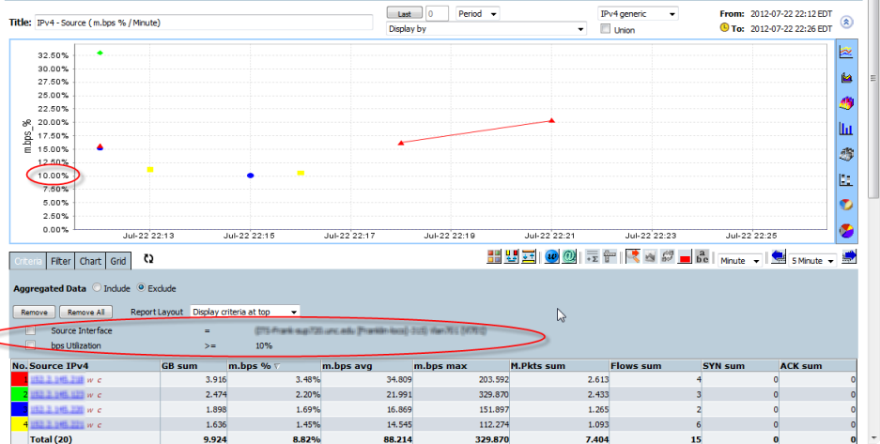
Task: Click the refresh arrows icon beside Grid tab
Action: click(148, 258)
